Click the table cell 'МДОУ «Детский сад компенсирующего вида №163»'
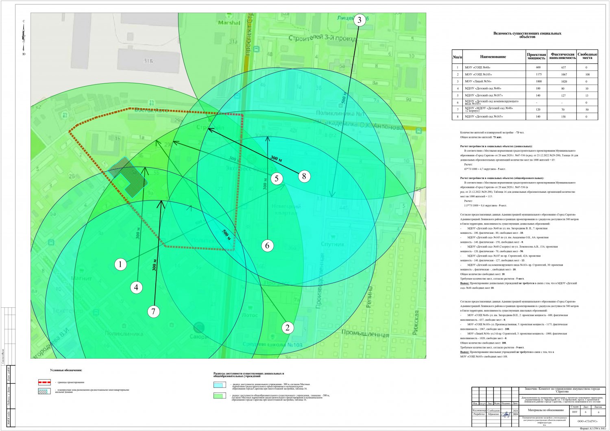The width and height of the screenshot is (610, 431). click(x=494, y=102)
